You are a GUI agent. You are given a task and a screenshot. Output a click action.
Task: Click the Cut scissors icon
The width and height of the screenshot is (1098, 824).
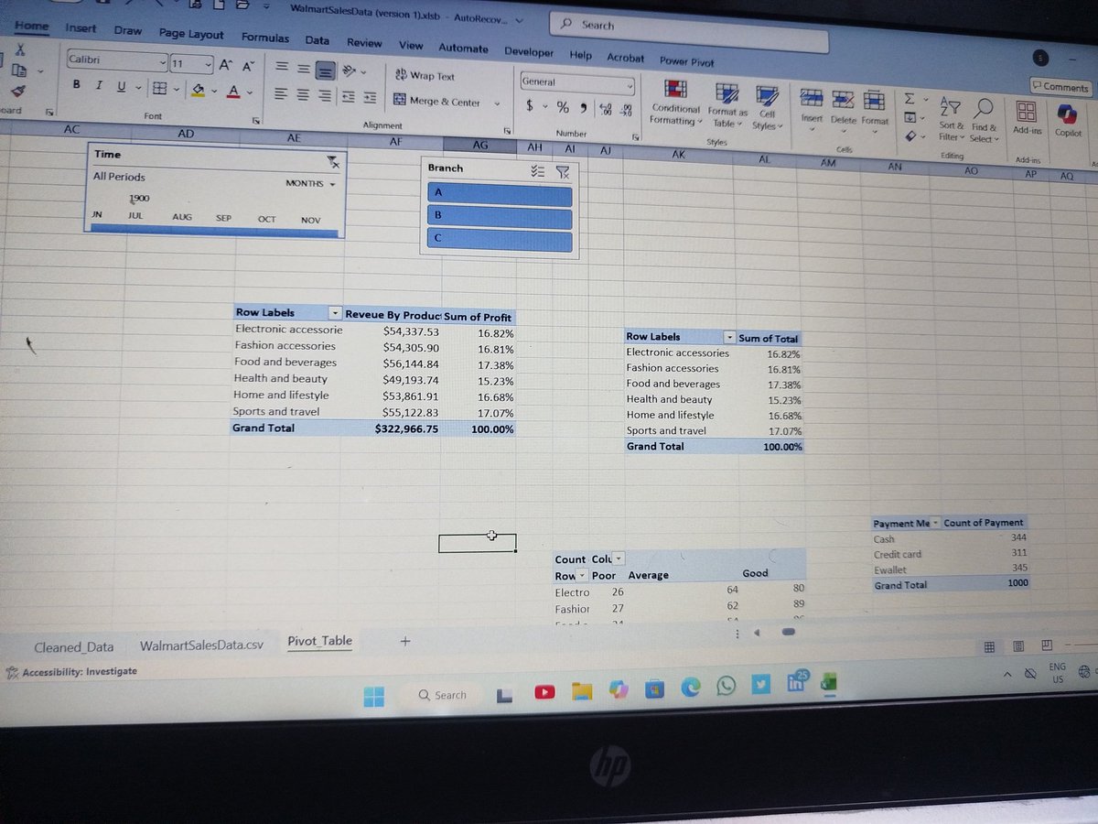coord(19,49)
